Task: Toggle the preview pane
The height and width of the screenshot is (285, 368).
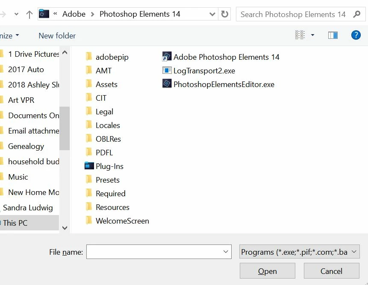Action: pos(333,35)
